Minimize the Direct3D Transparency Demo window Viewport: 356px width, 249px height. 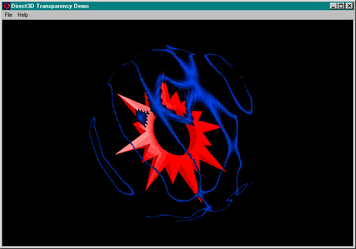tap(333, 6)
